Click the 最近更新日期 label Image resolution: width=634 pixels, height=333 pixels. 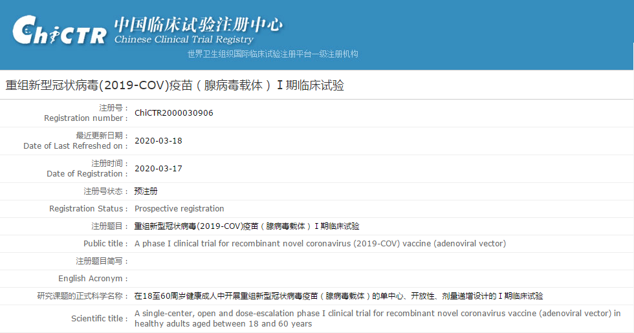(102, 136)
